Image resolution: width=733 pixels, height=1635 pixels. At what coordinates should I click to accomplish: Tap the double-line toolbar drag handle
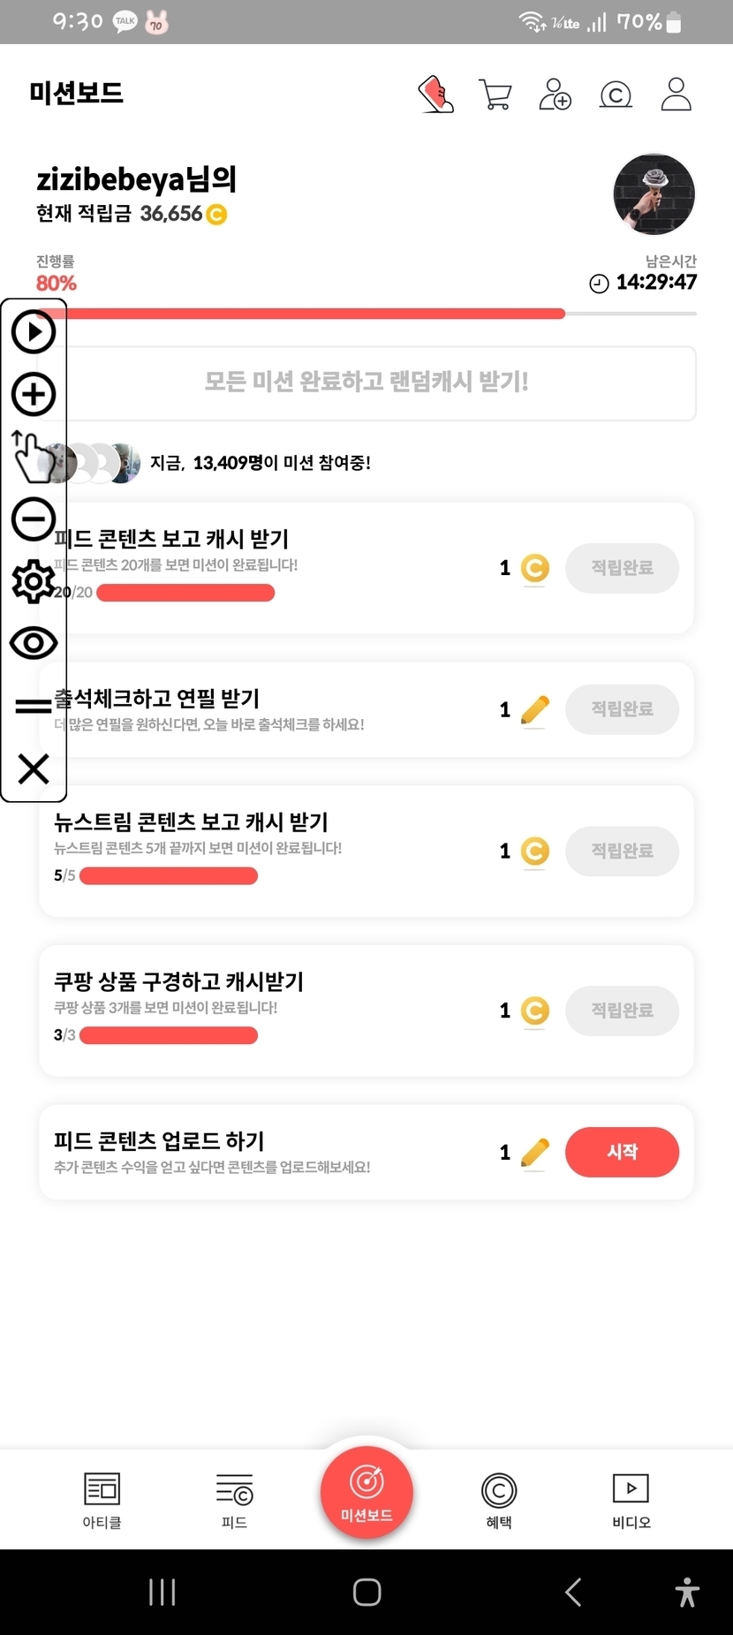[34, 706]
